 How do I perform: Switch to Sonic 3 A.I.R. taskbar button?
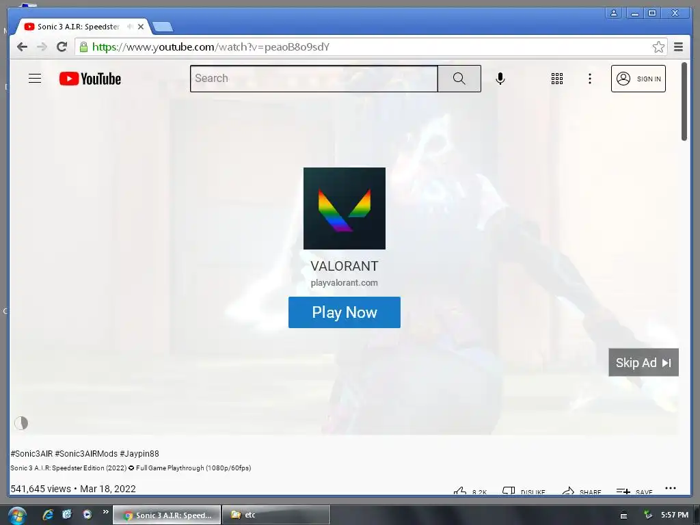click(167, 515)
